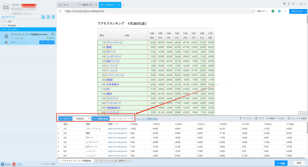This screenshot has width=308, height=167.
Task: Collapse the デフォルト folder
Action: pos(2,30)
